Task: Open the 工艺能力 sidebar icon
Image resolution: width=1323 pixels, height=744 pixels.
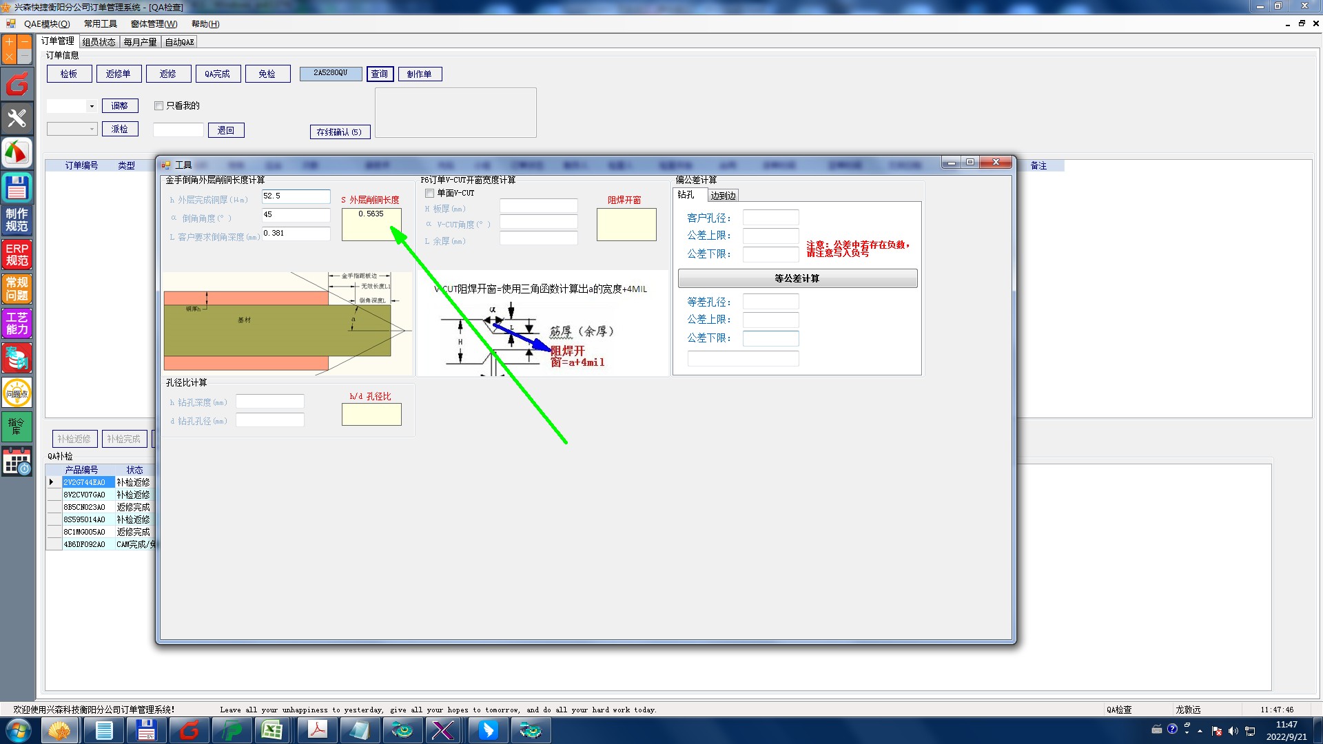Action: coord(17,324)
